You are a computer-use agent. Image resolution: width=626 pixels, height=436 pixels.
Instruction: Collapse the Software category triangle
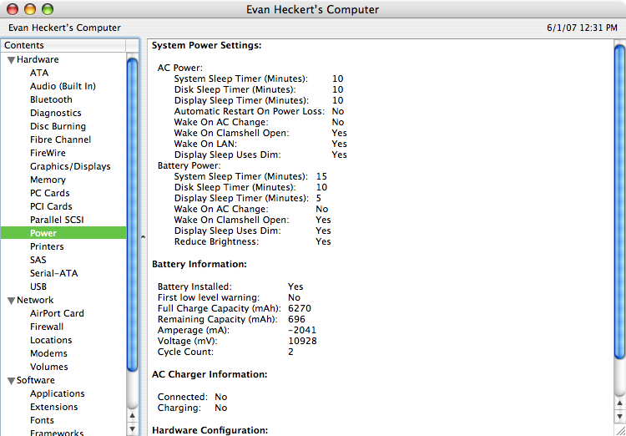[11, 381]
